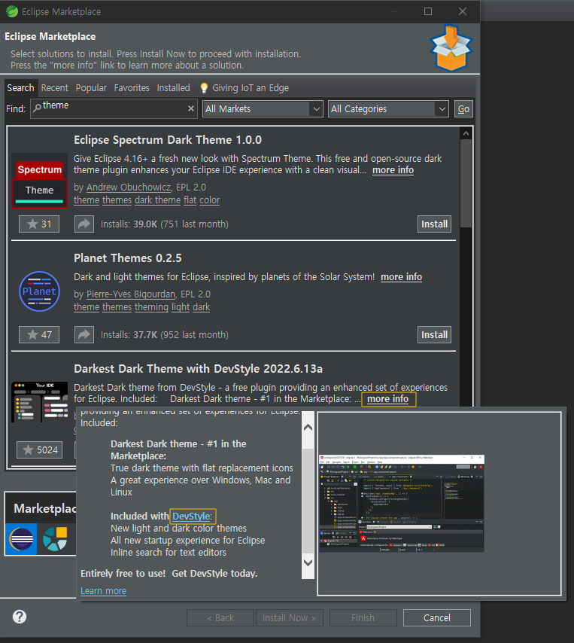This screenshot has height=643, width=574.
Task: Click the Back button
Action: click(220, 617)
